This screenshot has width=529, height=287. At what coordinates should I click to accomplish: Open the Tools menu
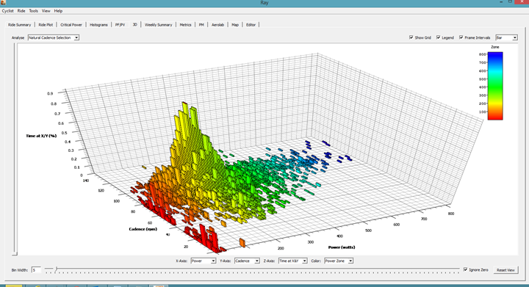pyautogui.click(x=33, y=11)
